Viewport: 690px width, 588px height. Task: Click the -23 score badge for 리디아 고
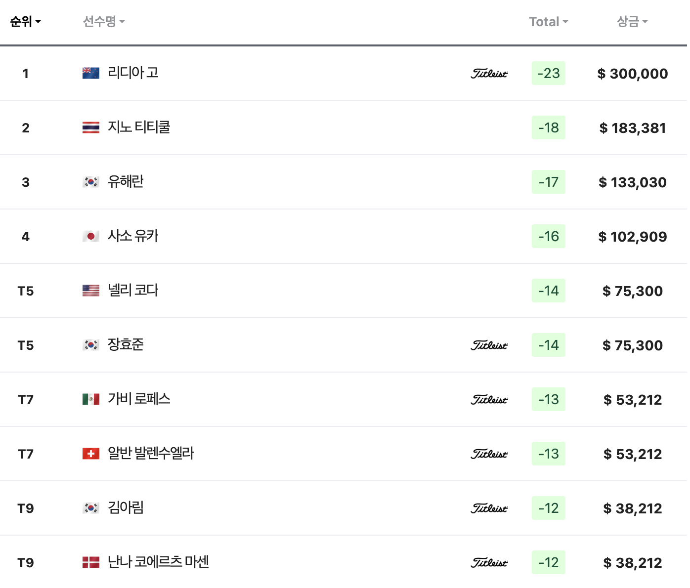pos(548,73)
